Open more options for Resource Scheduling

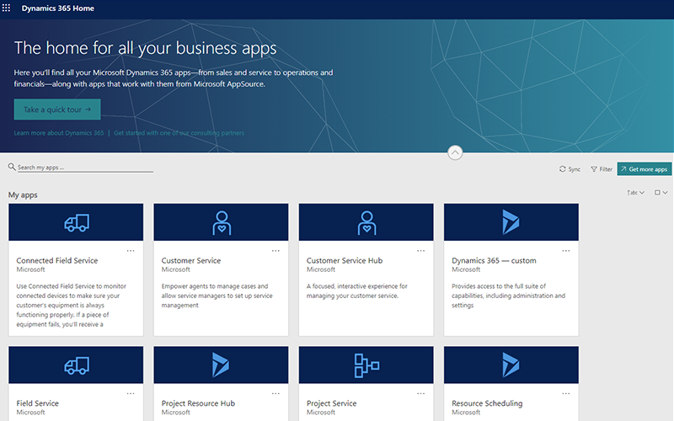tap(565, 393)
